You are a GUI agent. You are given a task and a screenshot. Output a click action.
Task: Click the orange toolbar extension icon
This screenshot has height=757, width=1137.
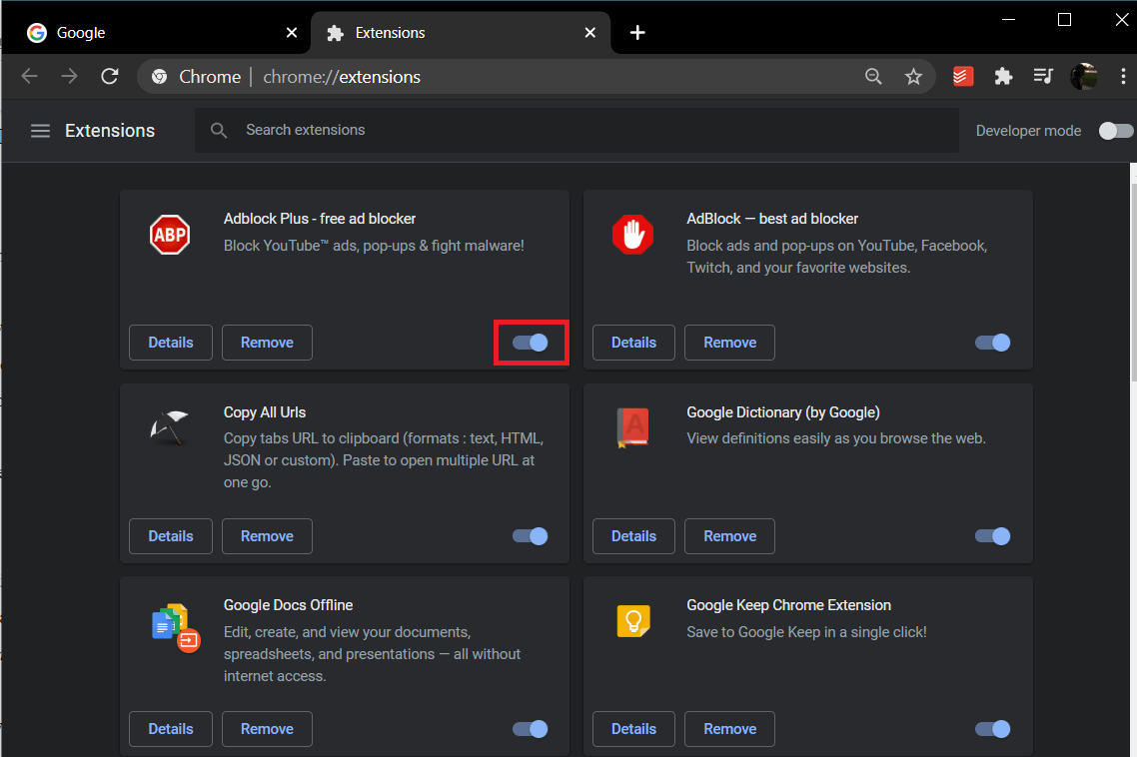[x=962, y=75]
